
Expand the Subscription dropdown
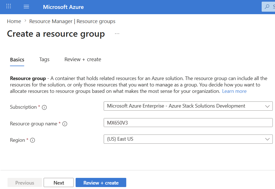[188, 106]
